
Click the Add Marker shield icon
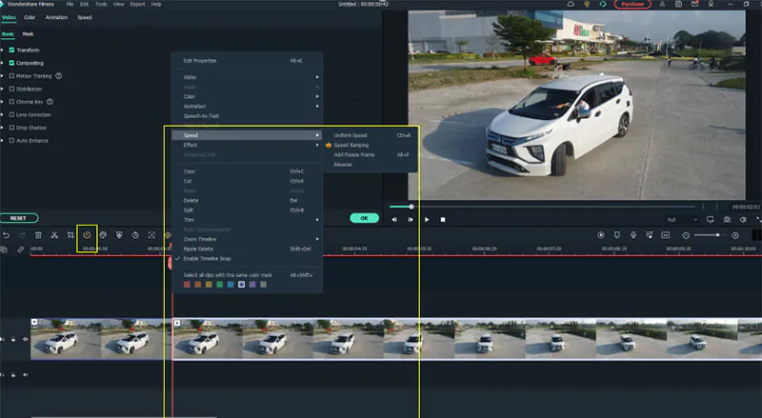coord(616,235)
